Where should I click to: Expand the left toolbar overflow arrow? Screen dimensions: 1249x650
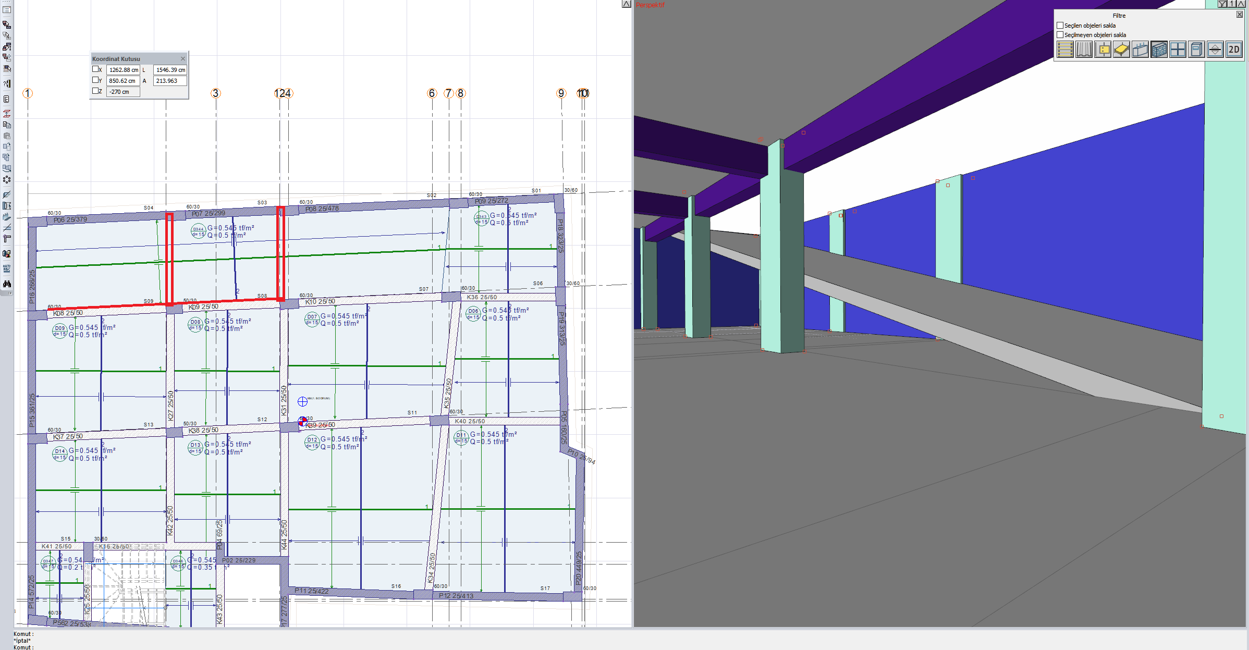(9, 293)
